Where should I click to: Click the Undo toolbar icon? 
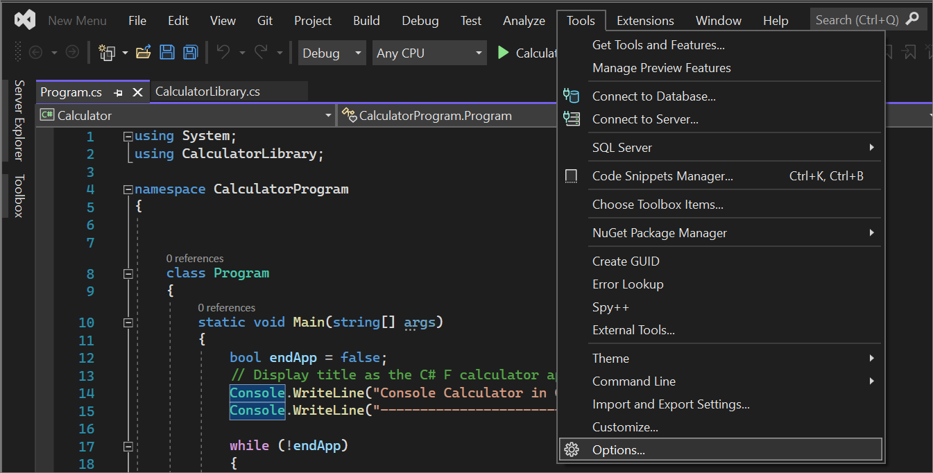click(x=223, y=53)
